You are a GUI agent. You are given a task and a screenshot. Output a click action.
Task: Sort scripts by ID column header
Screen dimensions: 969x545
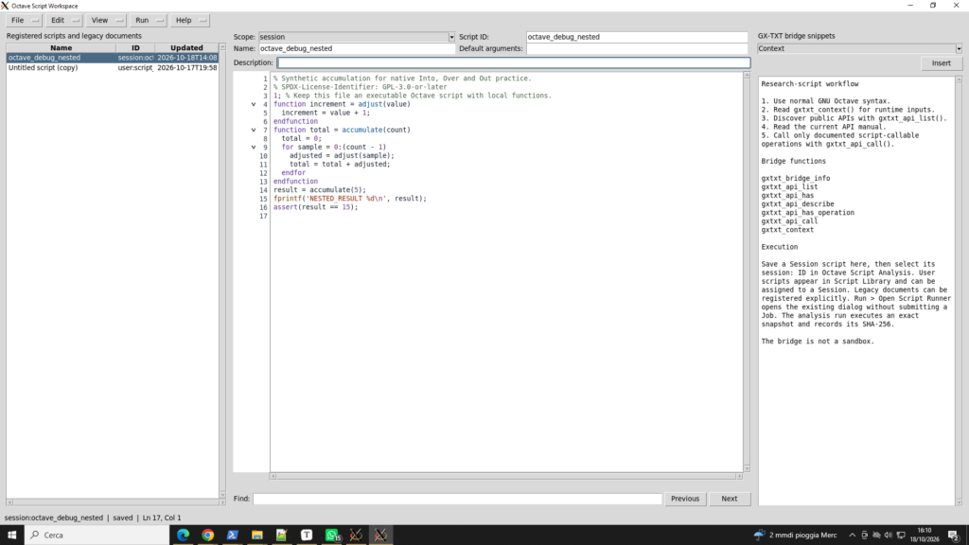(x=135, y=47)
